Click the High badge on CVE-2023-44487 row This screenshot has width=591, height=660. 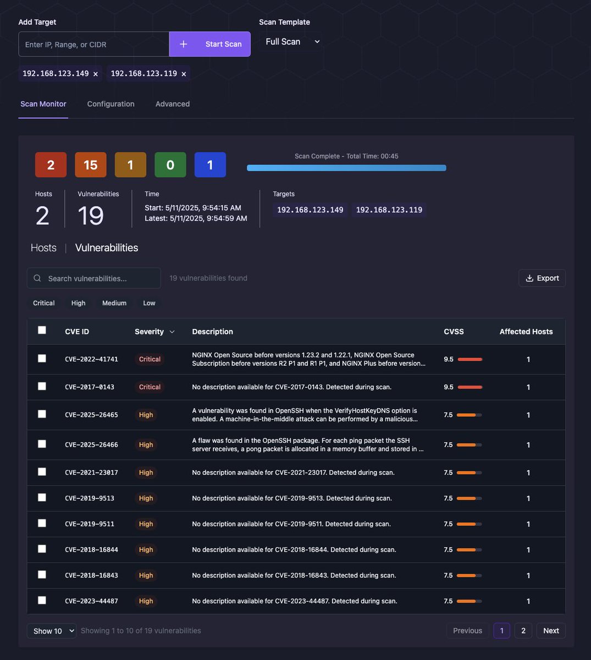point(146,601)
